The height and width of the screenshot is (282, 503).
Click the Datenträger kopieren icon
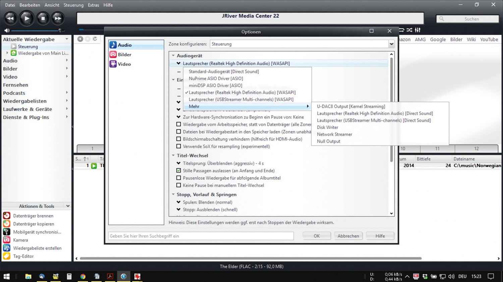coord(7,224)
